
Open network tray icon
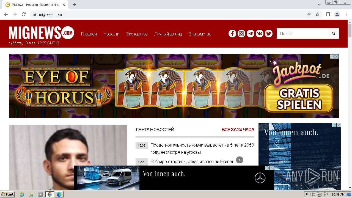(319, 194)
